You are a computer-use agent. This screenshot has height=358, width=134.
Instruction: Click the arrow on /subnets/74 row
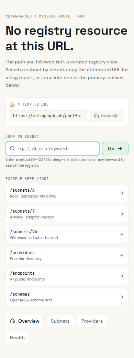(x=122, y=235)
